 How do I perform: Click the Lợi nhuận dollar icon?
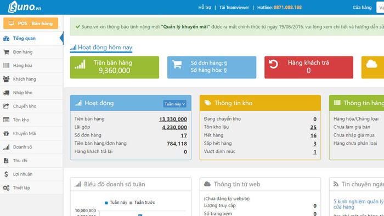pos(6,174)
